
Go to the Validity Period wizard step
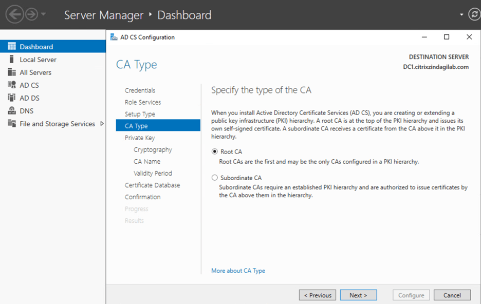pos(153,173)
